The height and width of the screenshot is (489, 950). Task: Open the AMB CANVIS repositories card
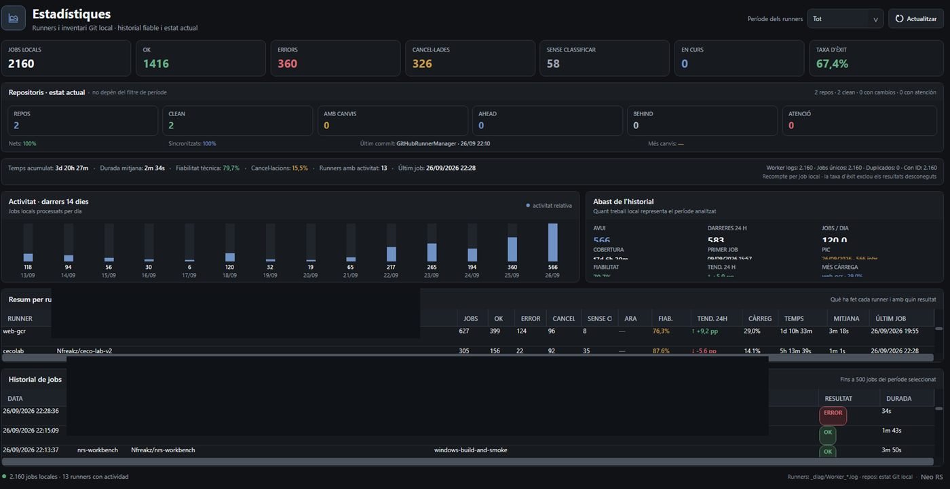tap(392, 120)
